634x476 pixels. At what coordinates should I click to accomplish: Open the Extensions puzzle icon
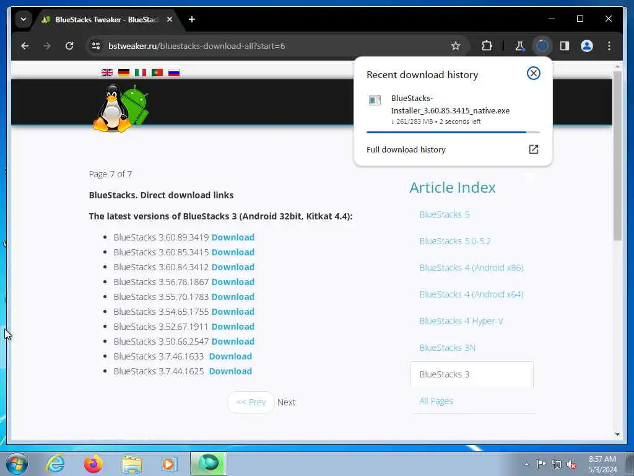(487, 46)
